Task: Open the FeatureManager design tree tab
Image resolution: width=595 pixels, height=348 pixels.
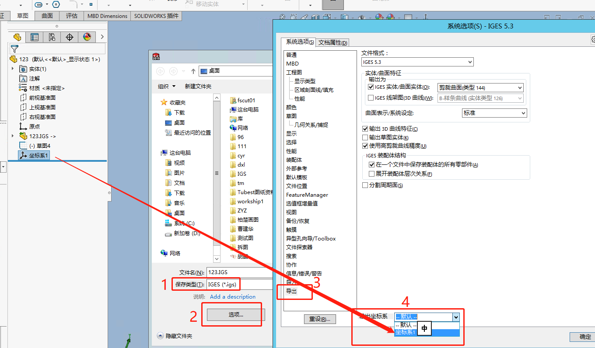Action: click(17, 37)
